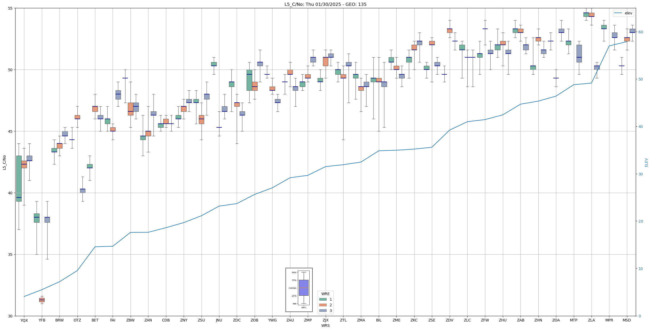Click the MSD station tick label
This screenshot has height=330, width=651.
627,320
